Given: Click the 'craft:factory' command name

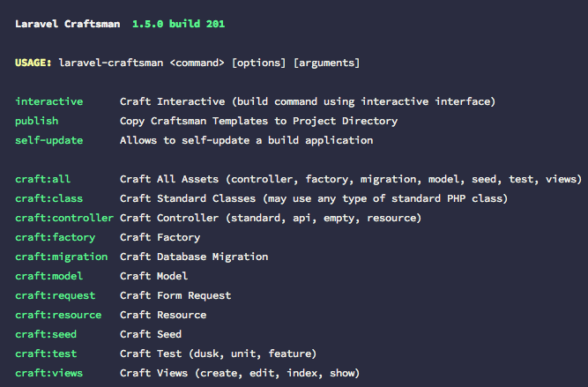Looking at the screenshot, I should [x=56, y=237].
